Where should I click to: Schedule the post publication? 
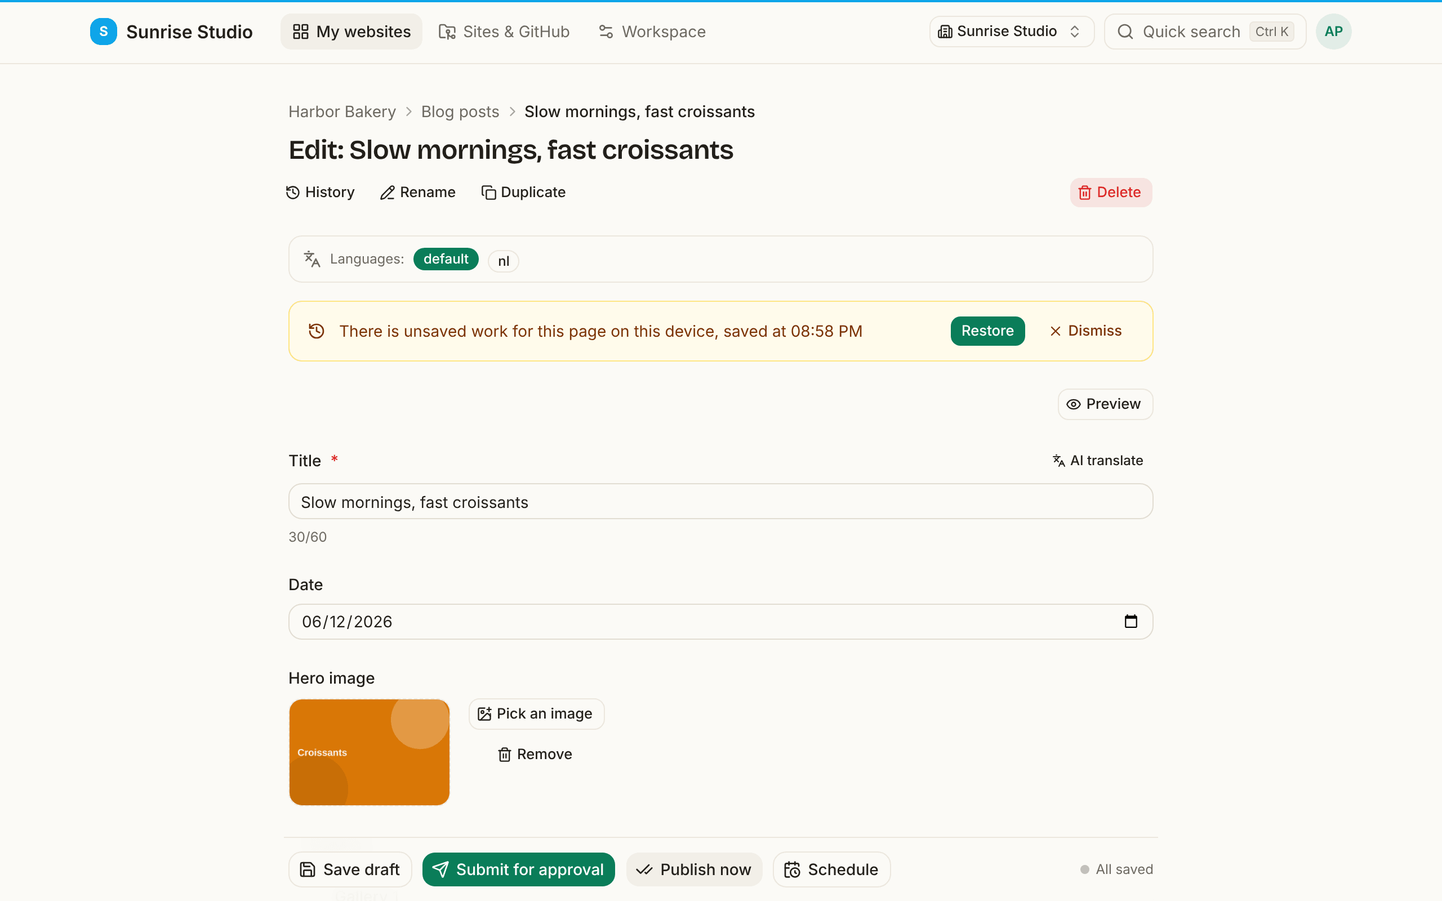(x=832, y=869)
